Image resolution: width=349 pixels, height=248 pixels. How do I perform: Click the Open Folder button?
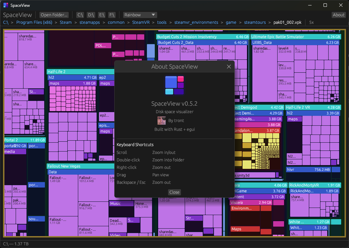[x=54, y=15]
